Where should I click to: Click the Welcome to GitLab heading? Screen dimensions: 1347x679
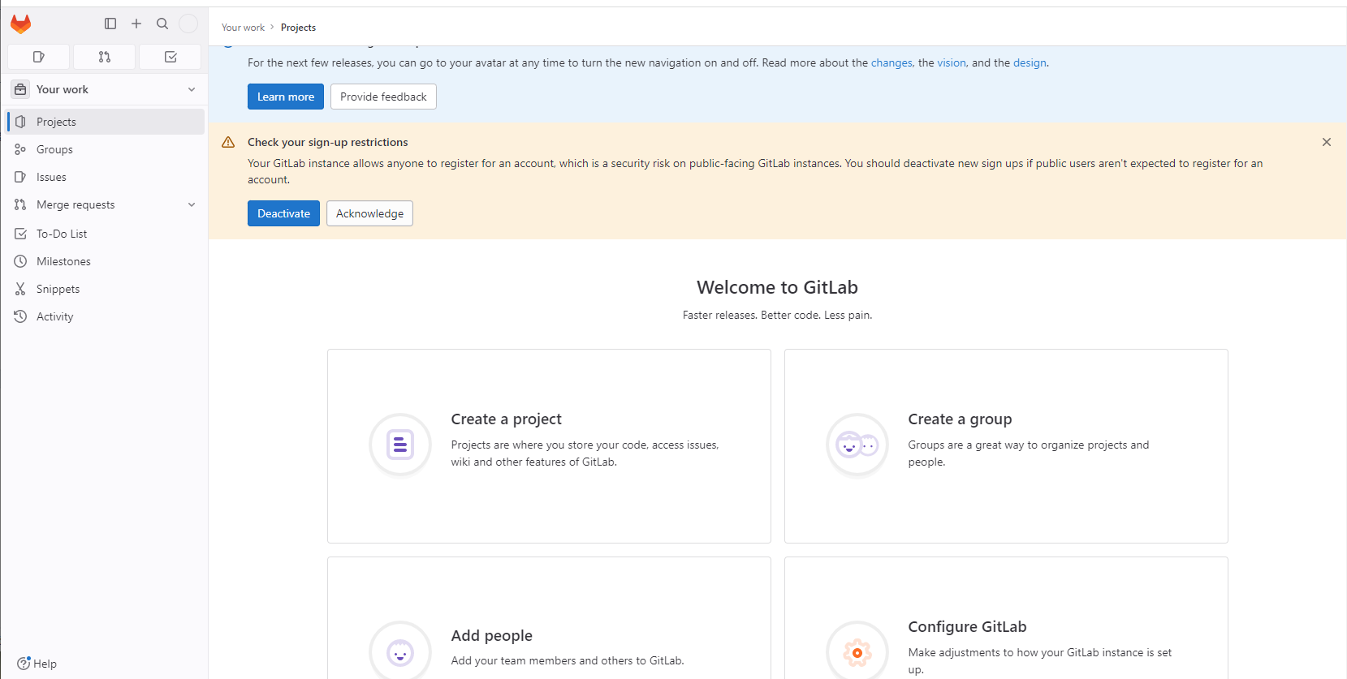click(777, 287)
